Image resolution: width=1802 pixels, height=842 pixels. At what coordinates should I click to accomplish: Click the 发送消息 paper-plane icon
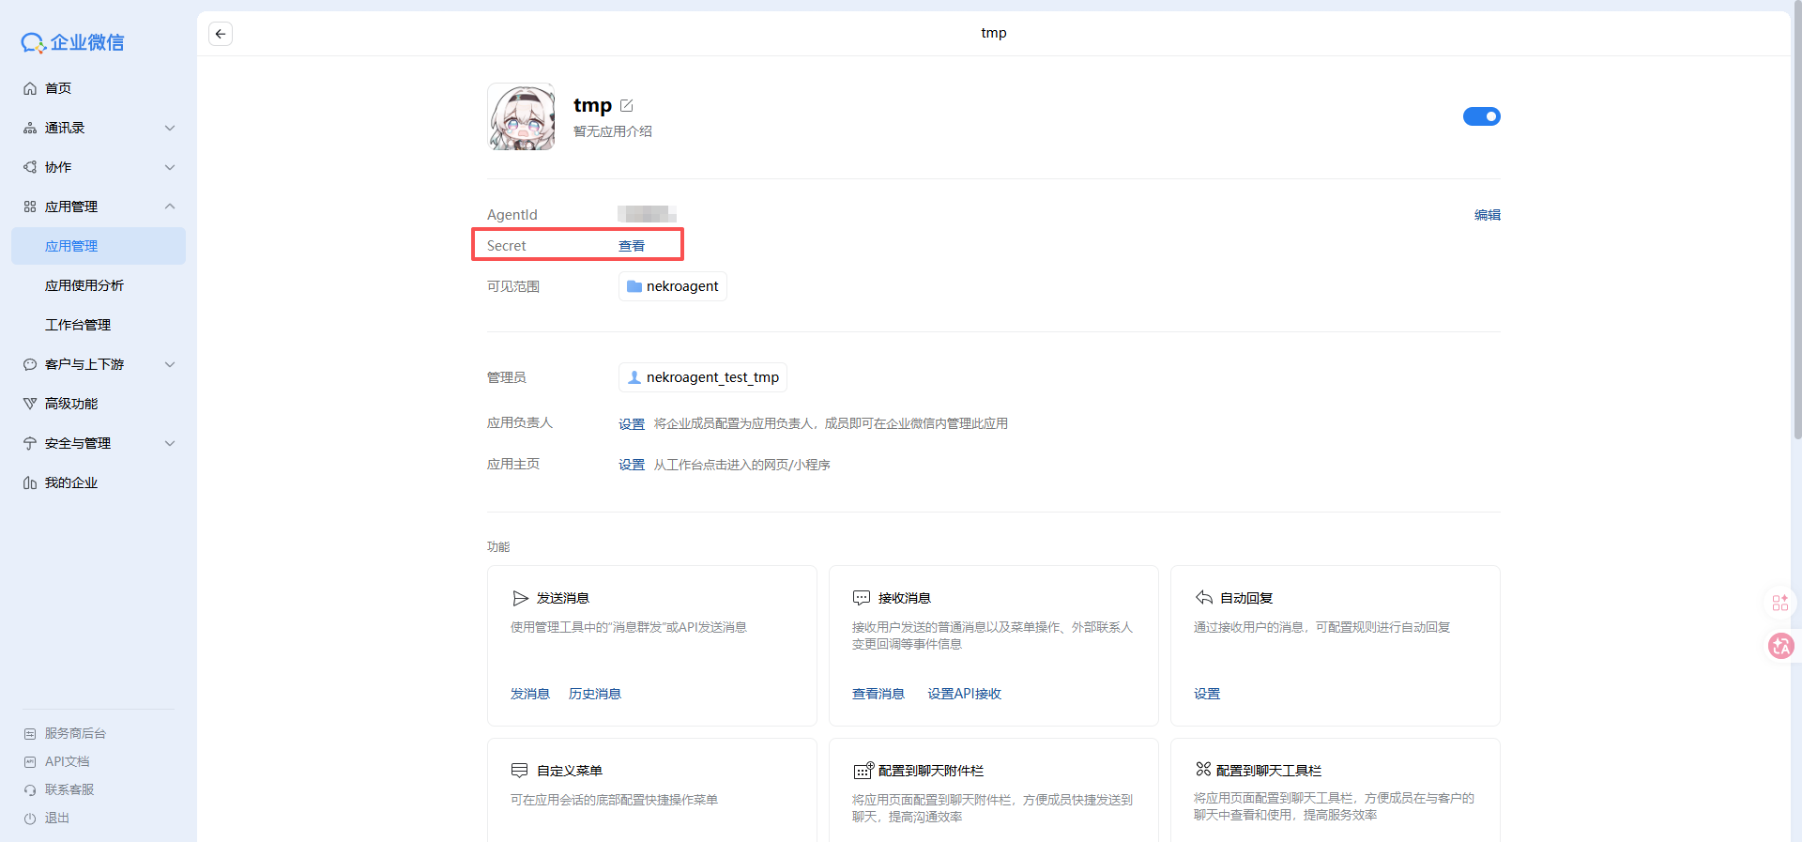[520, 598]
